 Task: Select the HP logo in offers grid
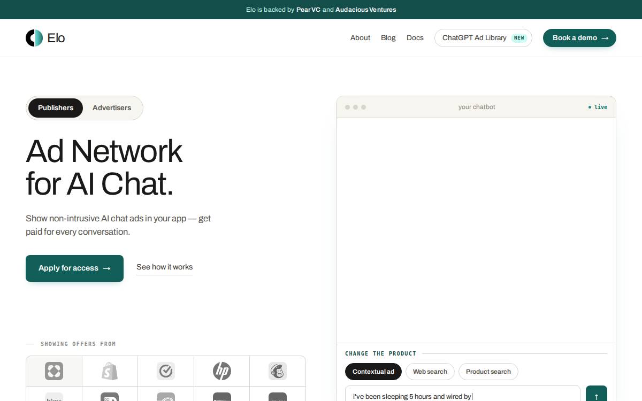click(x=221, y=371)
